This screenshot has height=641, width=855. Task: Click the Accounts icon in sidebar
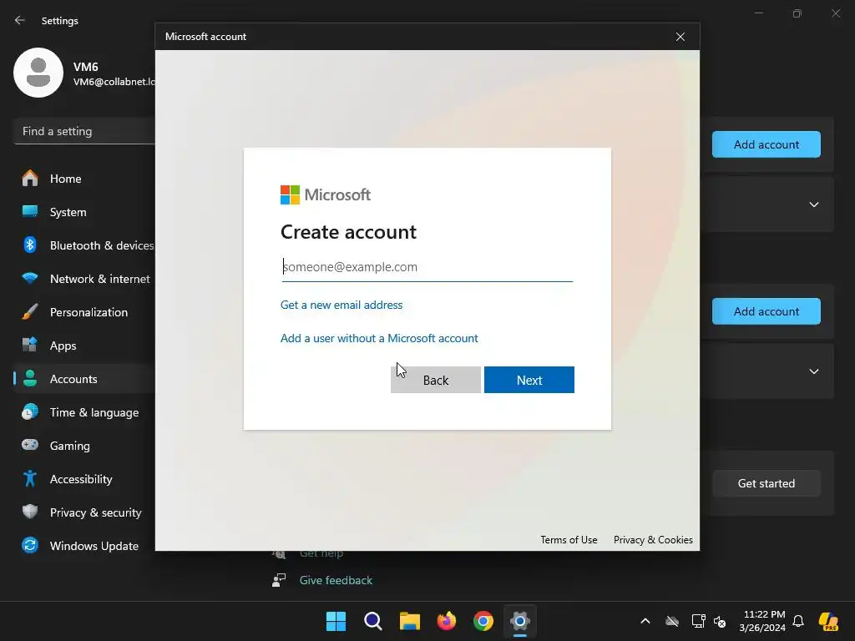coord(30,379)
